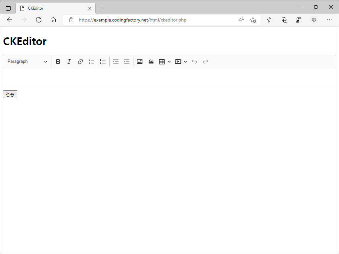
Task: Select the CKEditor browser tab
Action: pos(56,8)
